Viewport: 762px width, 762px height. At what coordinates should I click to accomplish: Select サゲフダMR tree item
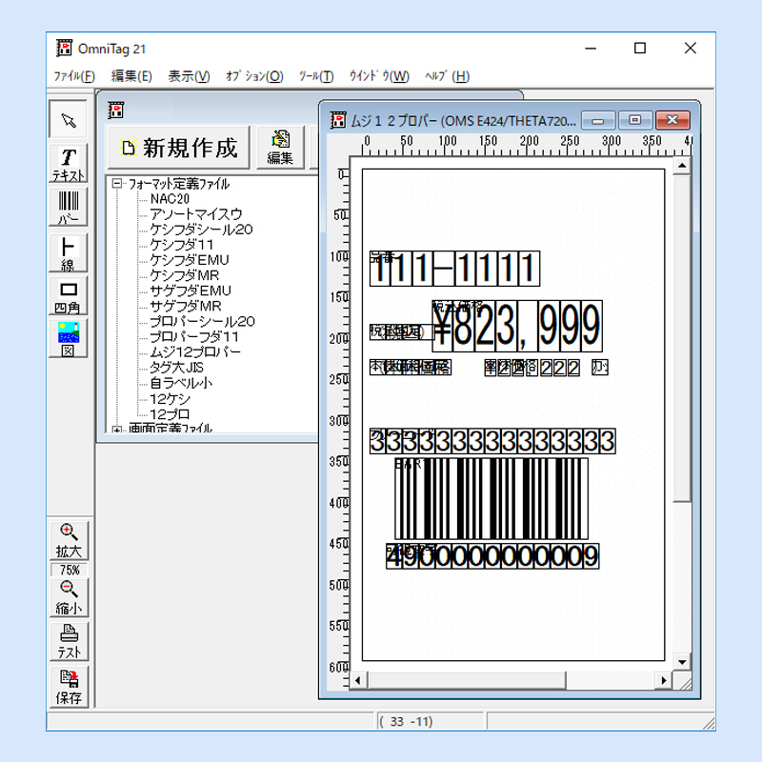pos(185,306)
